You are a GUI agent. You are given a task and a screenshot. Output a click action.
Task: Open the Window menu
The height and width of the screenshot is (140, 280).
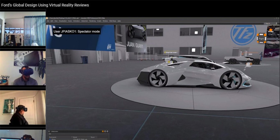[105, 21]
